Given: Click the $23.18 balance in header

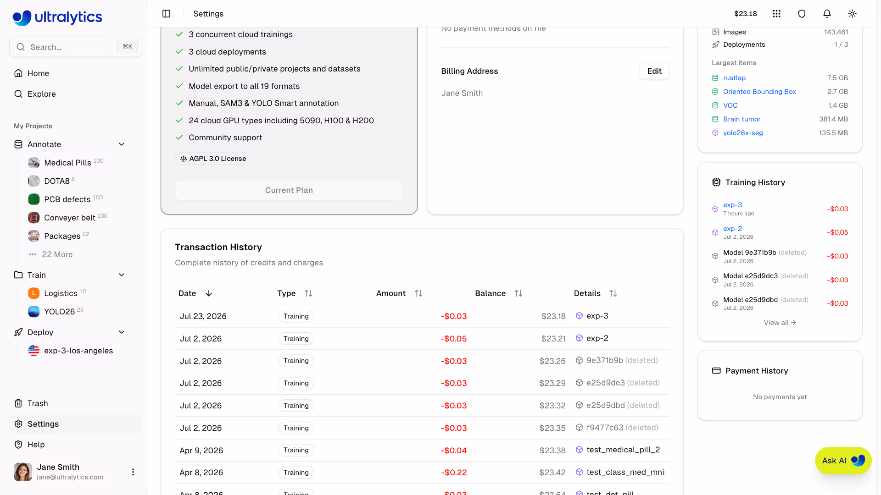Looking at the screenshot, I should [x=745, y=14].
